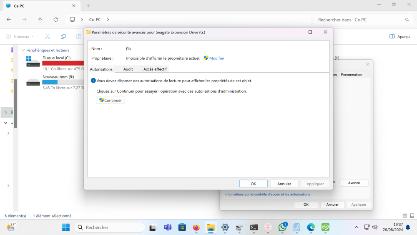The width and height of the screenshot is (417, 235).
Task: Open access control information link
Action: [267, 195]
